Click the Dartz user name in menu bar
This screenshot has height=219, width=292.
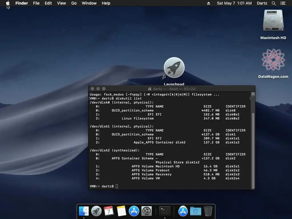point(262,3)
